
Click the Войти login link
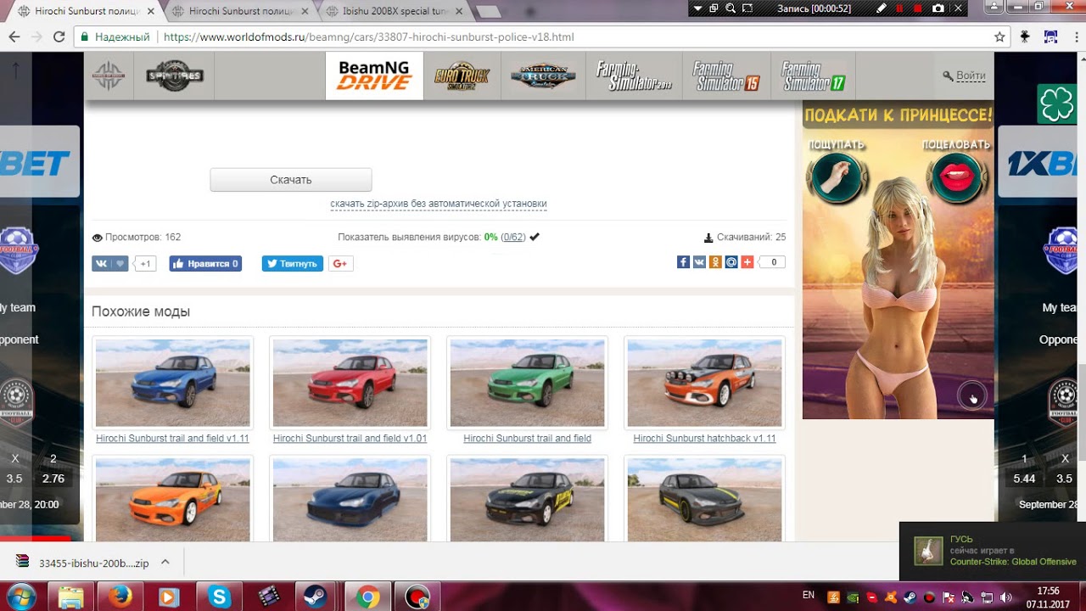(x=971, y=76)
